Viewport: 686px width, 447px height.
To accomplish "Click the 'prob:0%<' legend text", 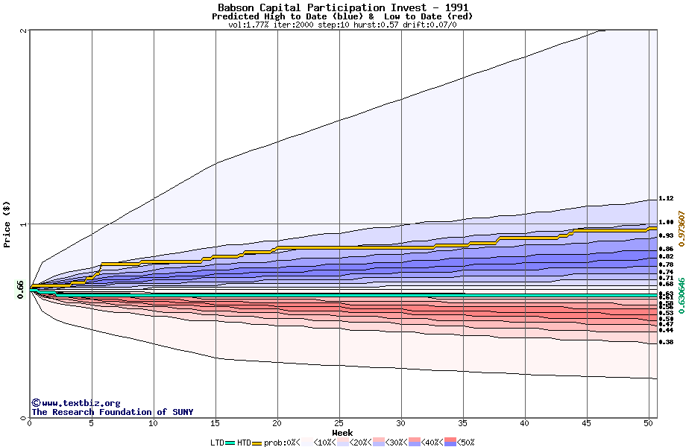I will pyautogui.click(x=282, y=443).
